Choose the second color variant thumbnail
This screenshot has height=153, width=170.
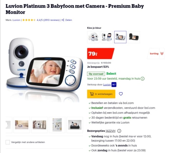click(107, 37)
